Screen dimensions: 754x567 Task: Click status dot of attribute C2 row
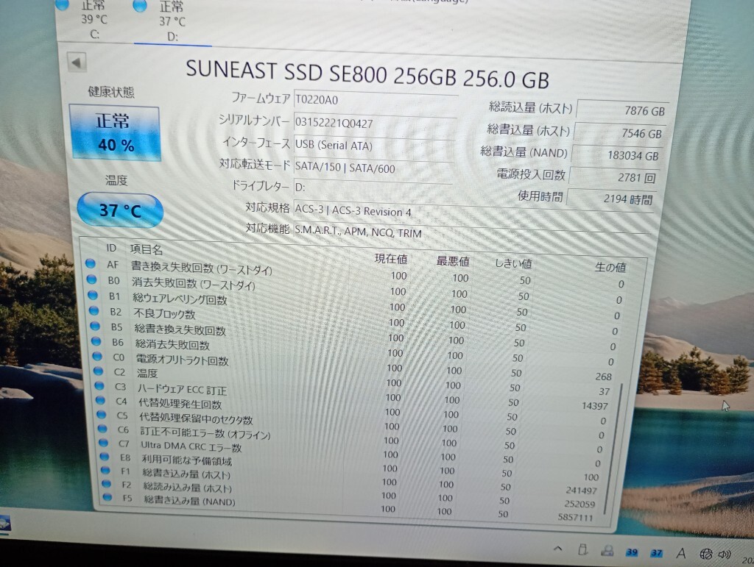coord(98,371)
